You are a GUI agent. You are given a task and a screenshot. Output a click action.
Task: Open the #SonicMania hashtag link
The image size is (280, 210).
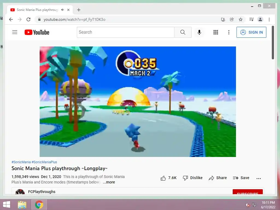[21, 162]
